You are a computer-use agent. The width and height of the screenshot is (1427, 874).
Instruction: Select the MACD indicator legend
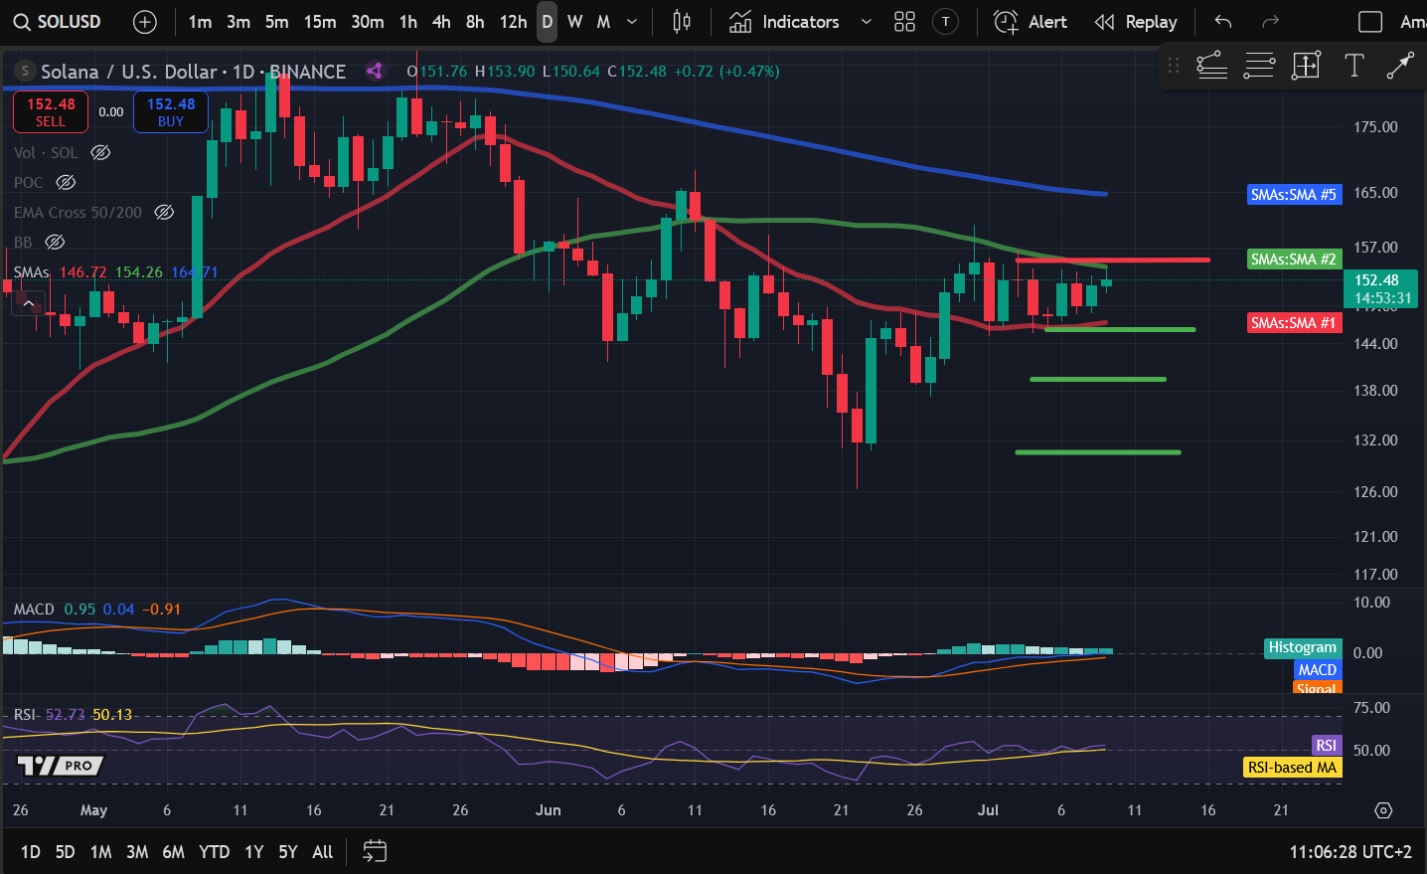point(34,609)
